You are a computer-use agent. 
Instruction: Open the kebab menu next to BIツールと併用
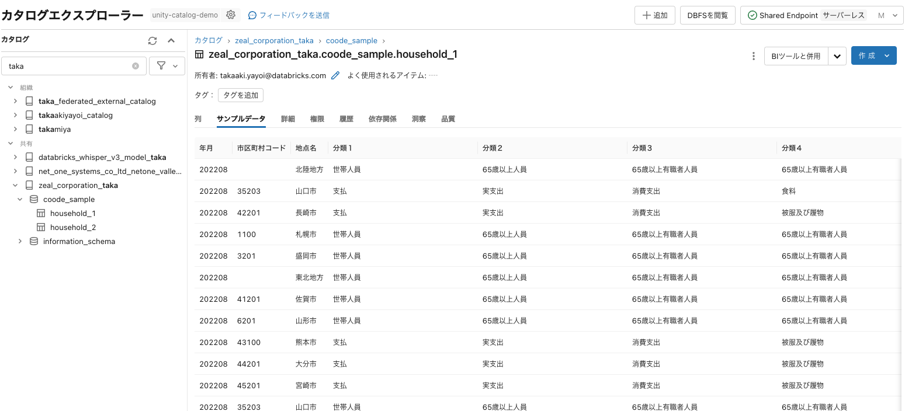pos(753,56)
